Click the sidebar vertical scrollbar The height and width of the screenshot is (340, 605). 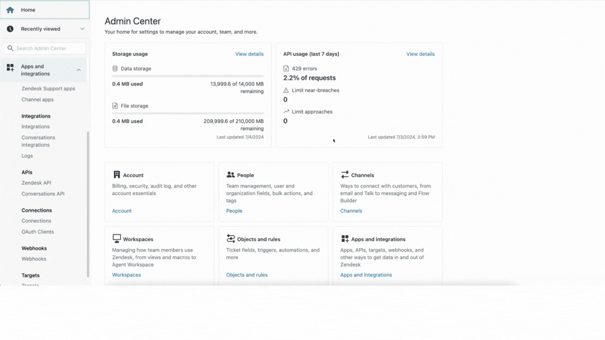[88, 205]
